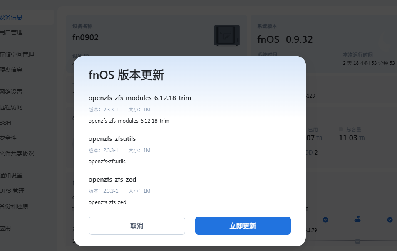Image resolution: width=397 pixels, height=251 pixels.
Task: Open 文件共享协议 settings
Action: click(x=17, y=153)
